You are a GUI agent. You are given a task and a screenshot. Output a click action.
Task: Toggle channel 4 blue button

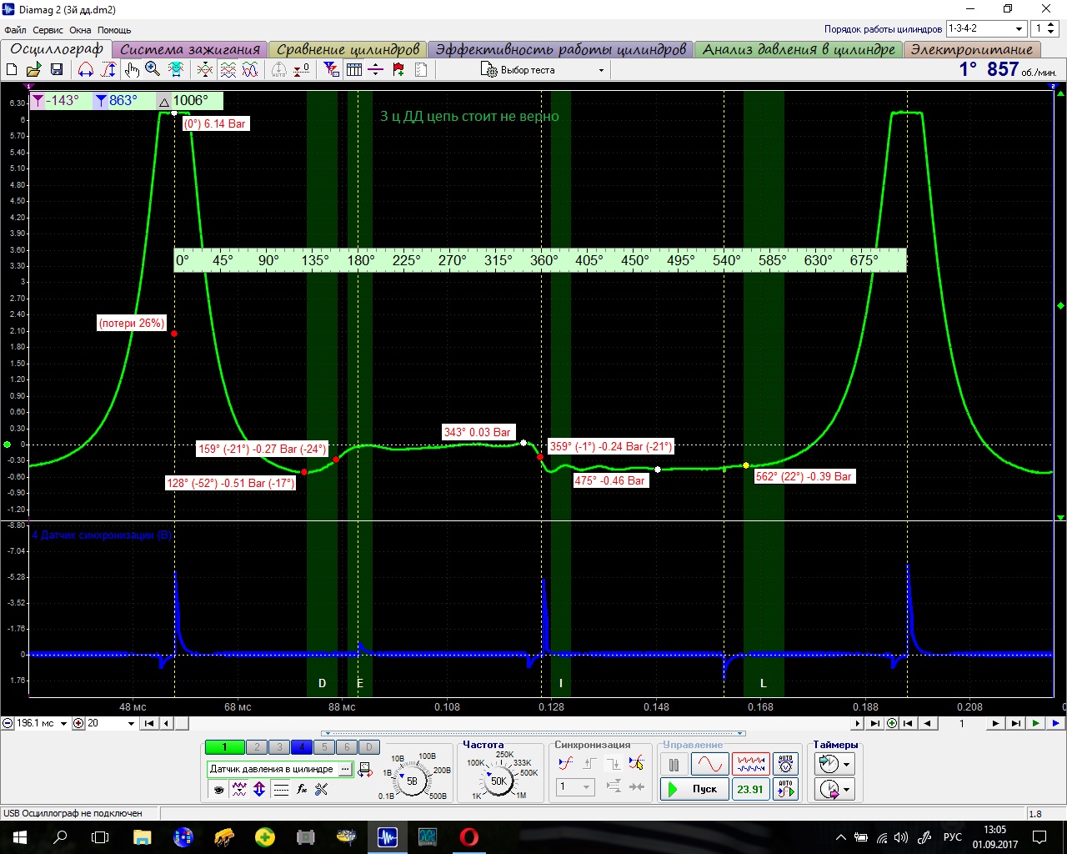tap(302, 747)
